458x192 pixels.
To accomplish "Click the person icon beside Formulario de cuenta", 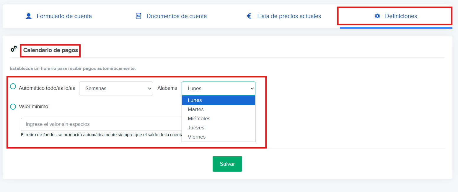I will [x=29, y=16].
